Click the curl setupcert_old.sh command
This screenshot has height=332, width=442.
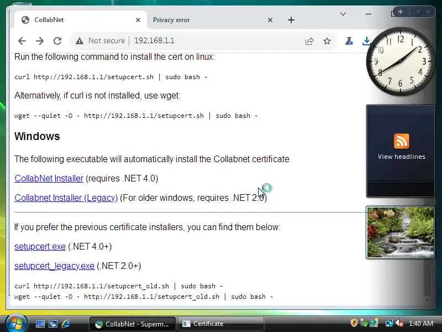click(119, 286)
